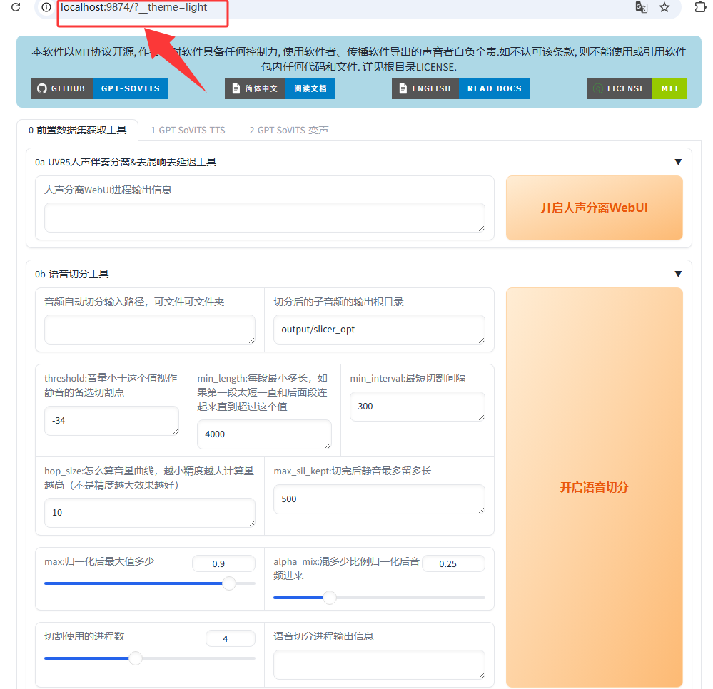Image resolution: width=713 pixels, height=689 pixels.
Task: Click the threshold field showing -34
Action: click(x=111, y=421)
